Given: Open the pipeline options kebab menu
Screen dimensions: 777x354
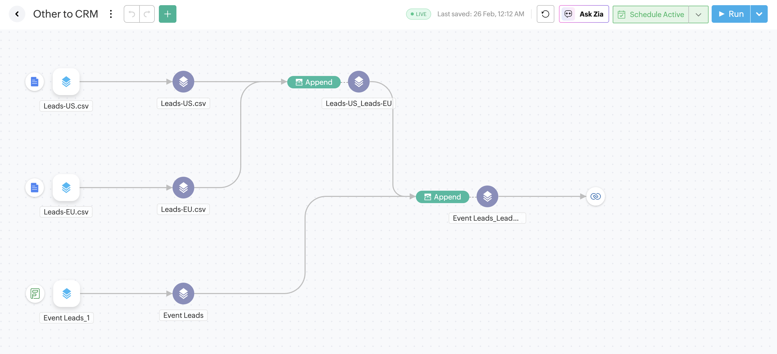Looking at the screenshot, I should pos(111,14).
